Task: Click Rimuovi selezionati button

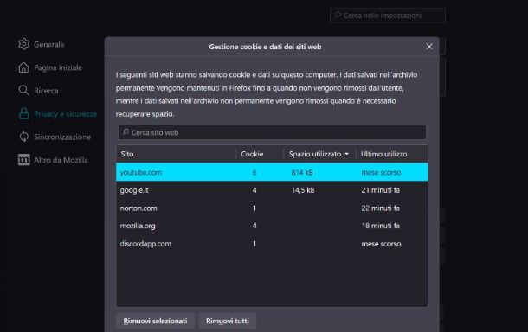Action: pyautogui.click(x=155, y=321)
